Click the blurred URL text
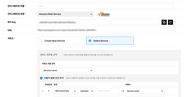Image resolution: width=189 pixels, height=97 pixels. [67, 30]
